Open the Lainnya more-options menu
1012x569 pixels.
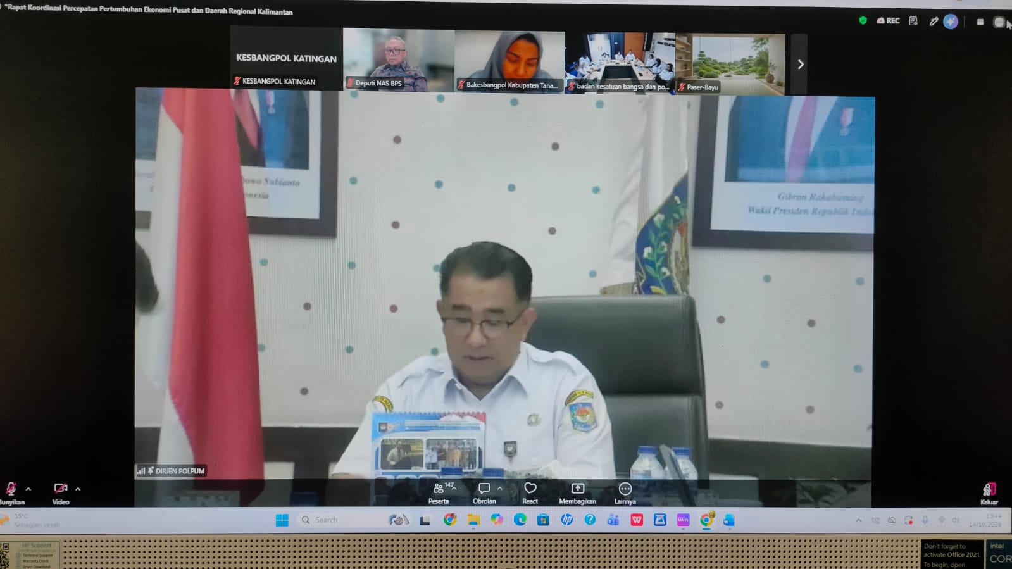(625, 493)
